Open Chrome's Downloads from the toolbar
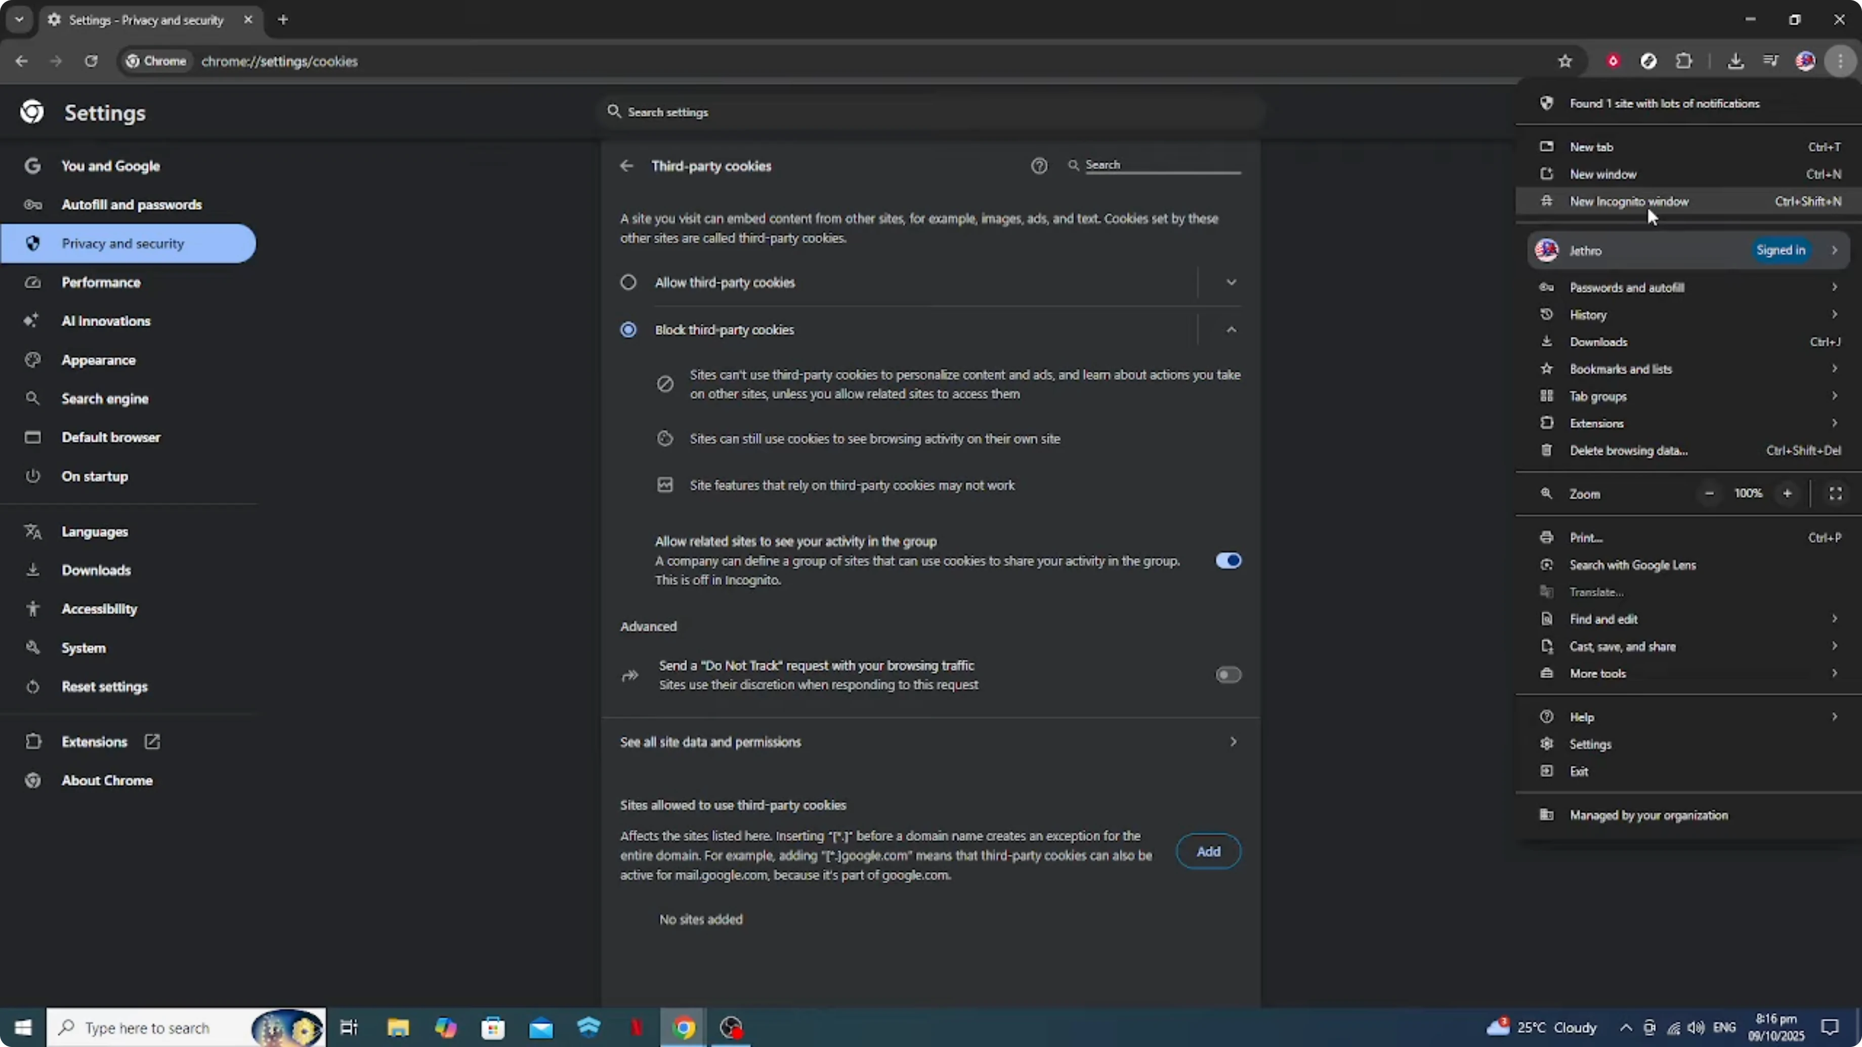 point(1736,61)
